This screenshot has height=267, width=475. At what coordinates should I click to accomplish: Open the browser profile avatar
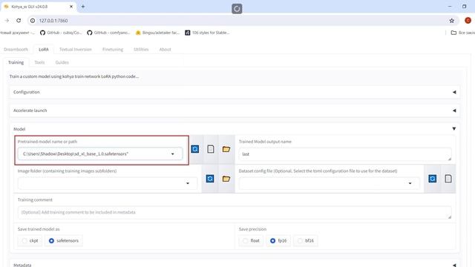pyautogui.click(x=468, y=21)
